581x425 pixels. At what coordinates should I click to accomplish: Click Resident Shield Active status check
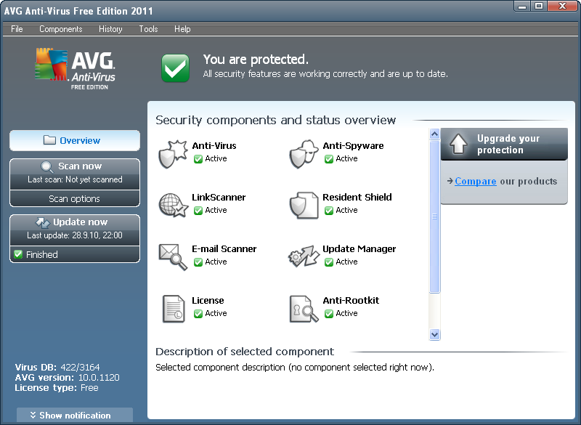[x=329, y=211]
